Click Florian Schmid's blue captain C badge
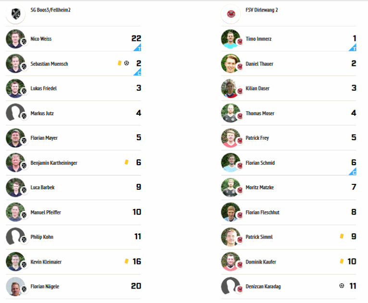The width and height of the screenshot is (368, 303). pos(353,171)
